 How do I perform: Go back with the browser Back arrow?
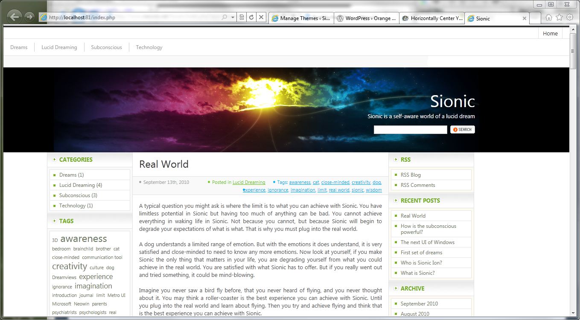(15, 17)
